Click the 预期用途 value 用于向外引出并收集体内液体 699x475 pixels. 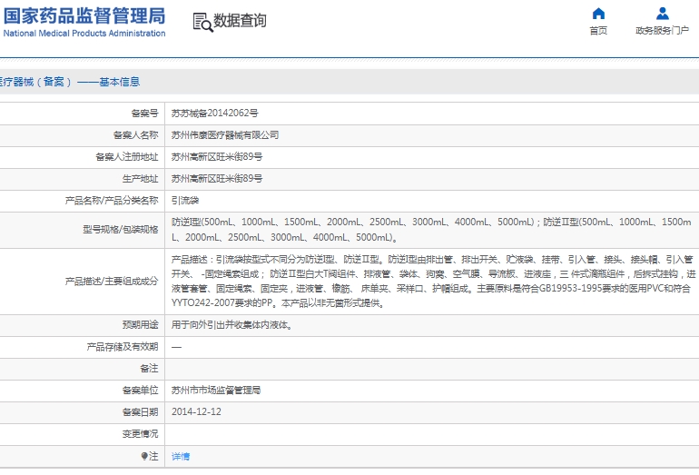point(231,325)
